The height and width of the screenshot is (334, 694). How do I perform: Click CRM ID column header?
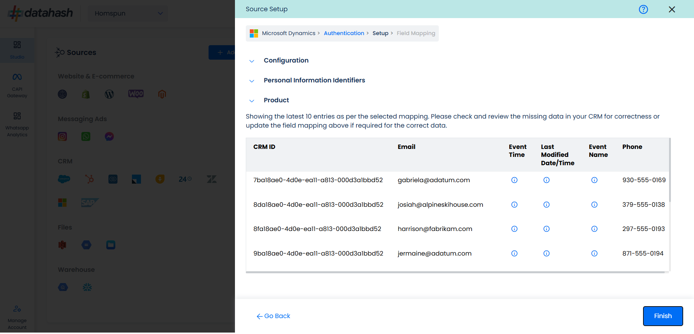pos(264,147)
